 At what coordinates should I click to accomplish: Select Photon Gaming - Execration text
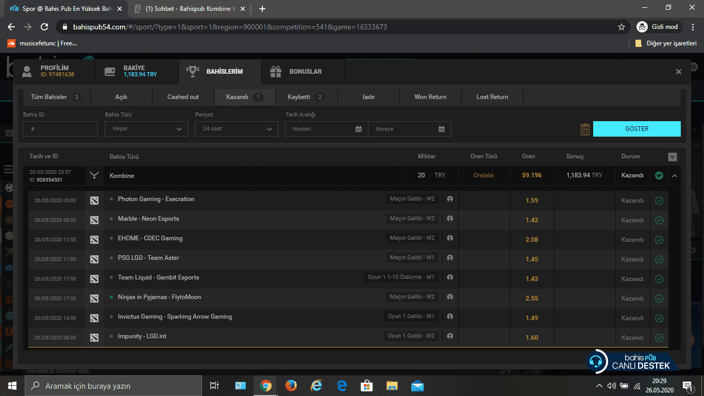(156, 199)
